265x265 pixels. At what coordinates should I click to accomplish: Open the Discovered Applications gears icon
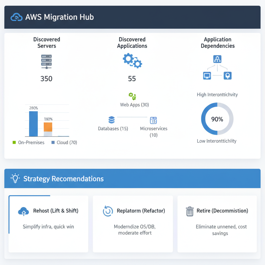coord(132,61)
